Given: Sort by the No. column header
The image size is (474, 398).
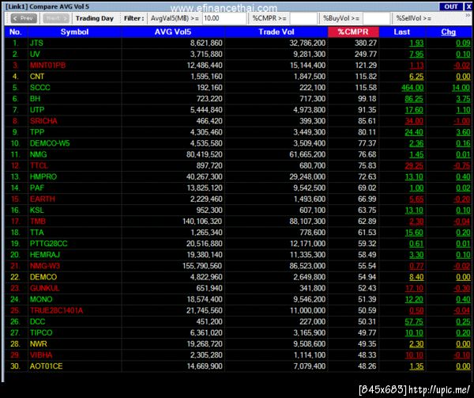Looking at the screenshot, I should coord(16,32).
